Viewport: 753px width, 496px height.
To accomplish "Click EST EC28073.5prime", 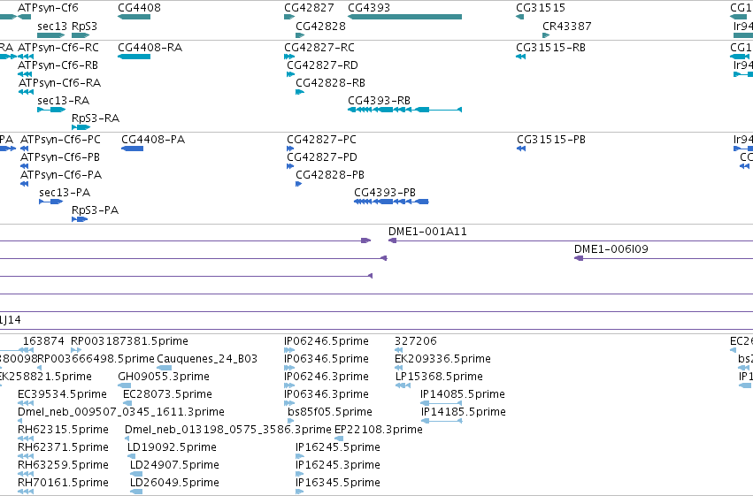I will [x=167, y=394].
